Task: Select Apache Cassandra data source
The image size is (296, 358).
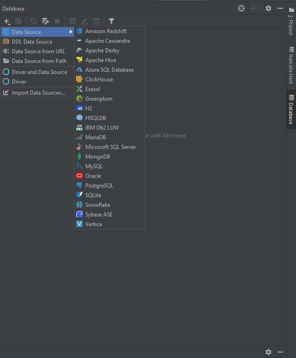Action: tap(110, 40)
